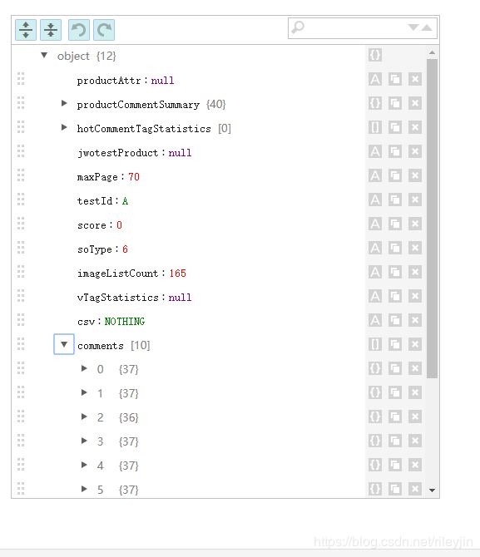
Task: Go to next search result arrow
Action: tap(413, 27)
